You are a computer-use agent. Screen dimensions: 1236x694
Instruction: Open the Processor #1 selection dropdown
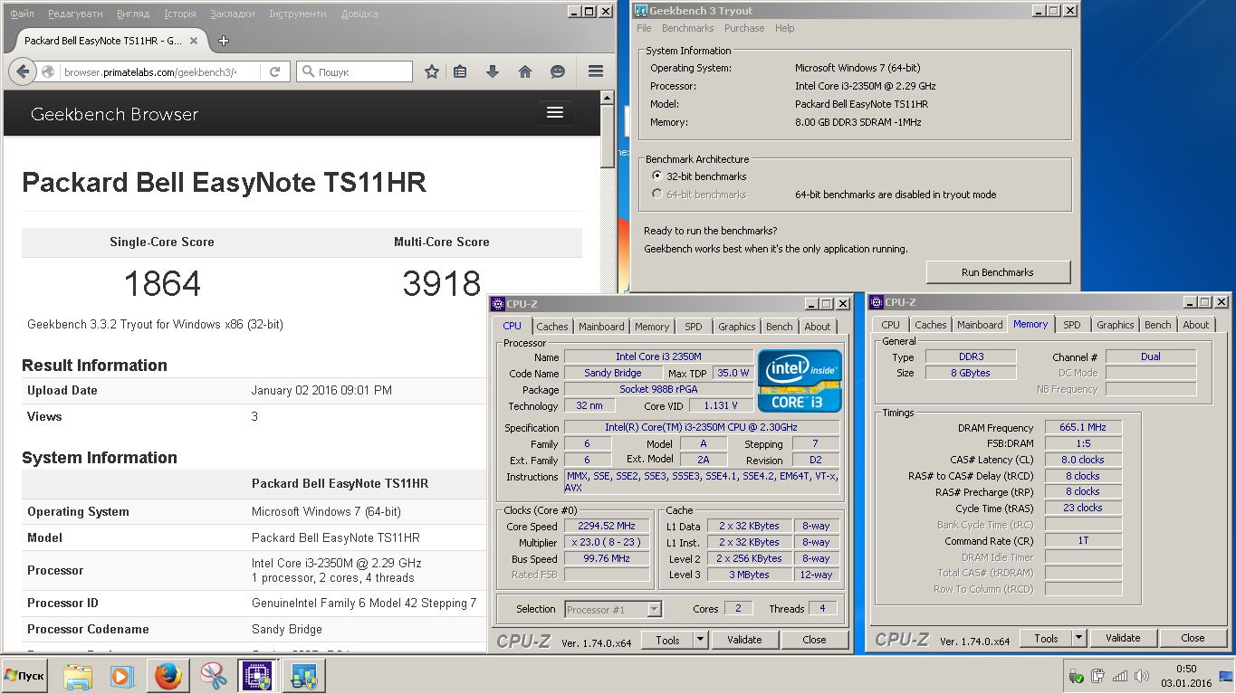coord(613,609)
